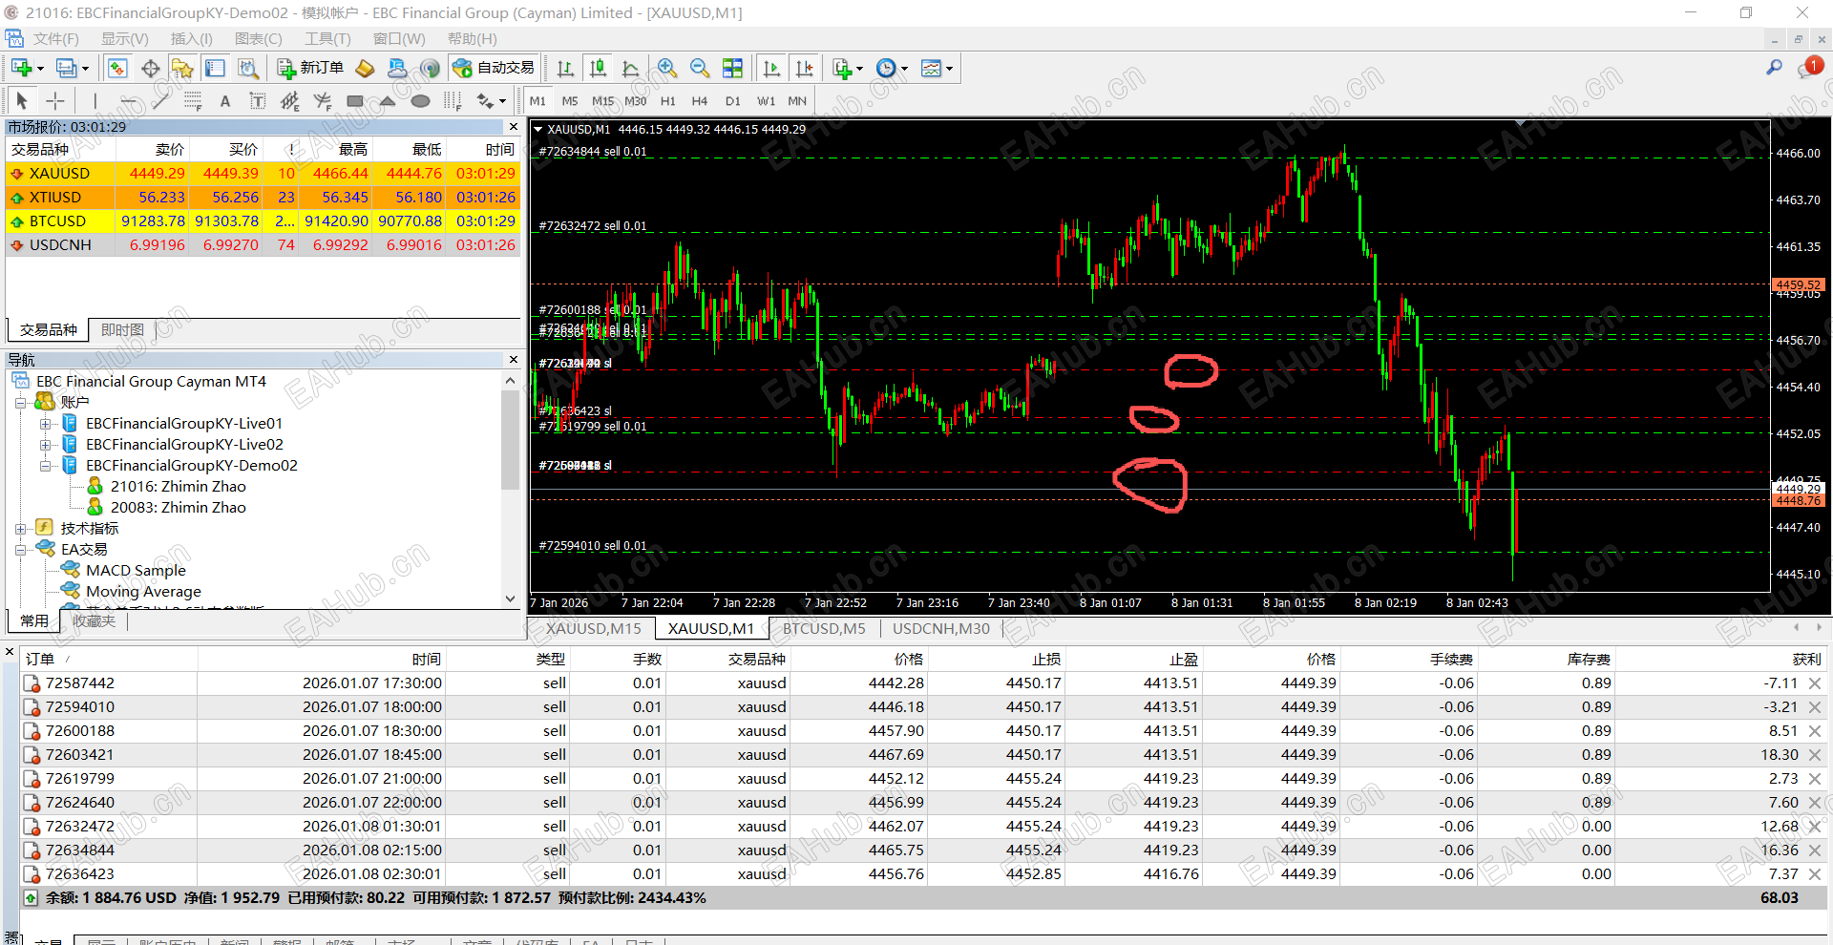The height and width of the screenshot is (945, 1833).
Task: Select the arrow cursor tool
Action: [x=22, y=100]
